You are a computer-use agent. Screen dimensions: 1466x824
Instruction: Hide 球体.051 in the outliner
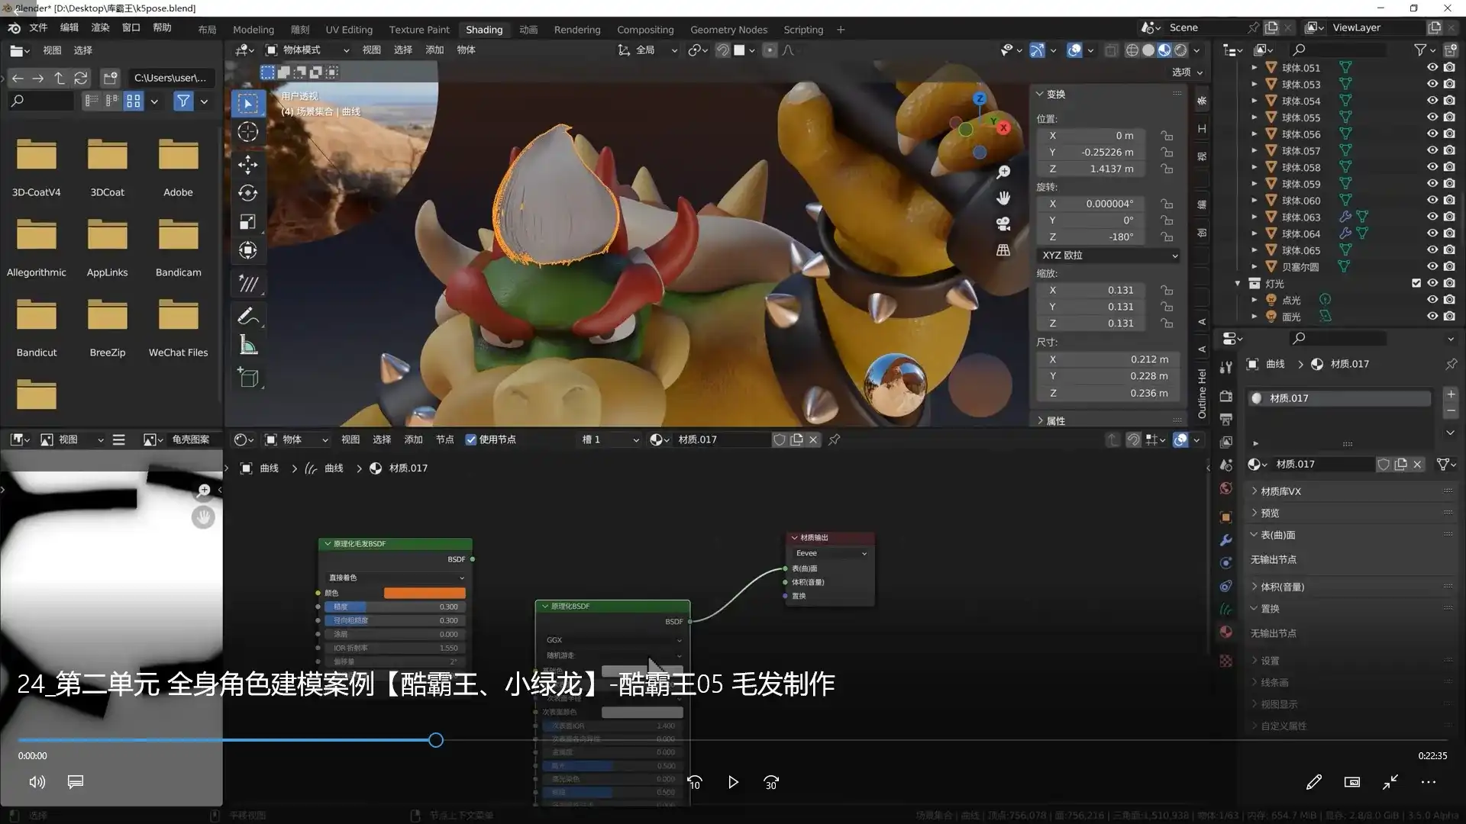coord(1432,68)
